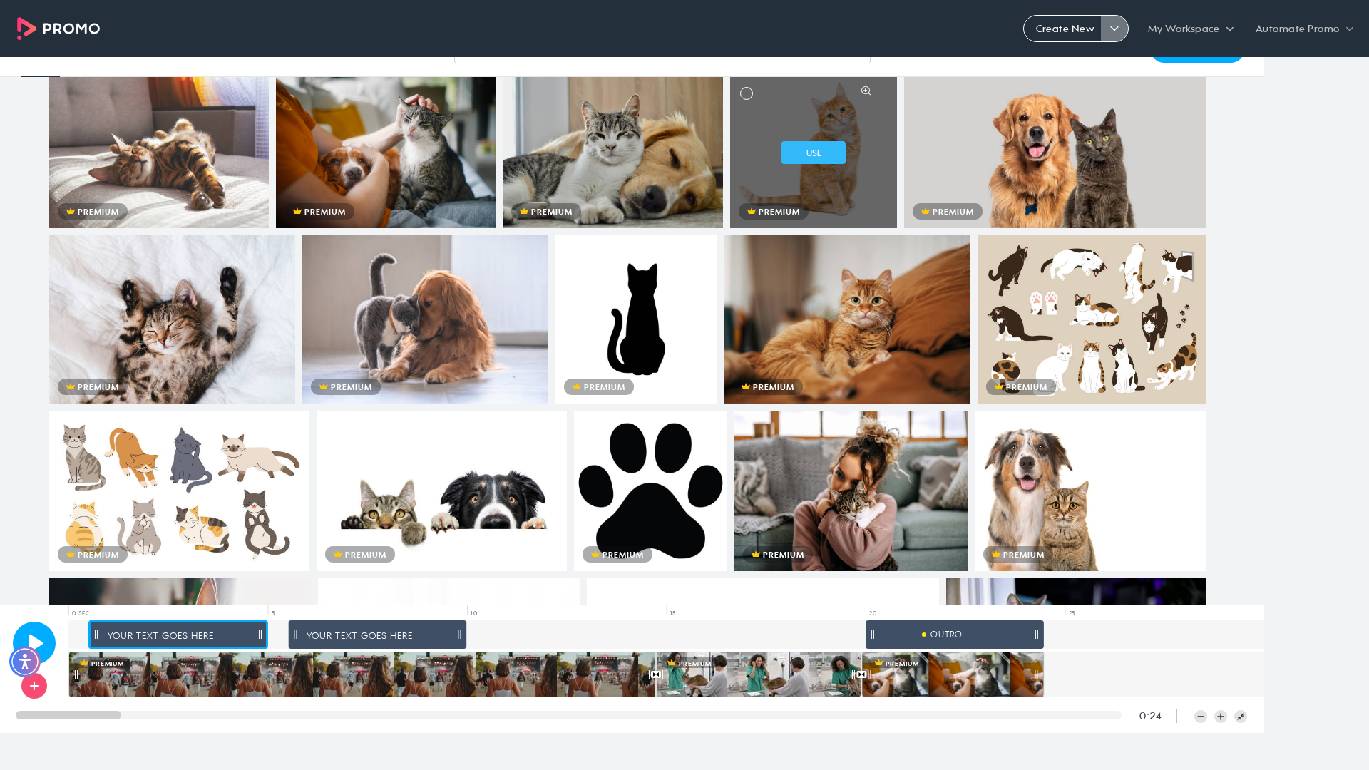
Task: Open the My Workspace menu
Action: (x=1190, y=29)
